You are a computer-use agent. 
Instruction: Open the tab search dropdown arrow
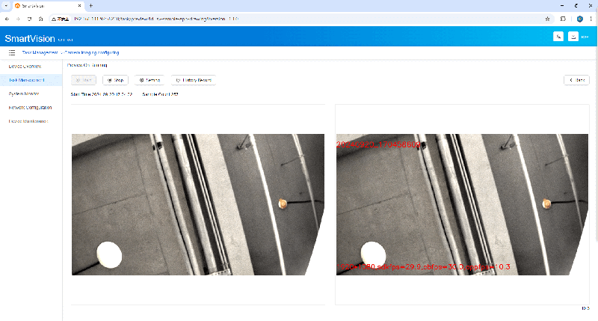click(x=6, y=6)
